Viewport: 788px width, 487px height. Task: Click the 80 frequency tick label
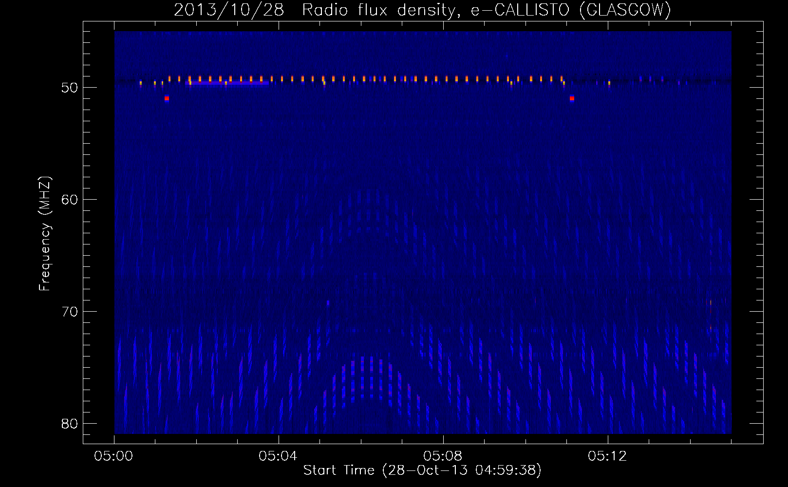click(x=70, y=424)
